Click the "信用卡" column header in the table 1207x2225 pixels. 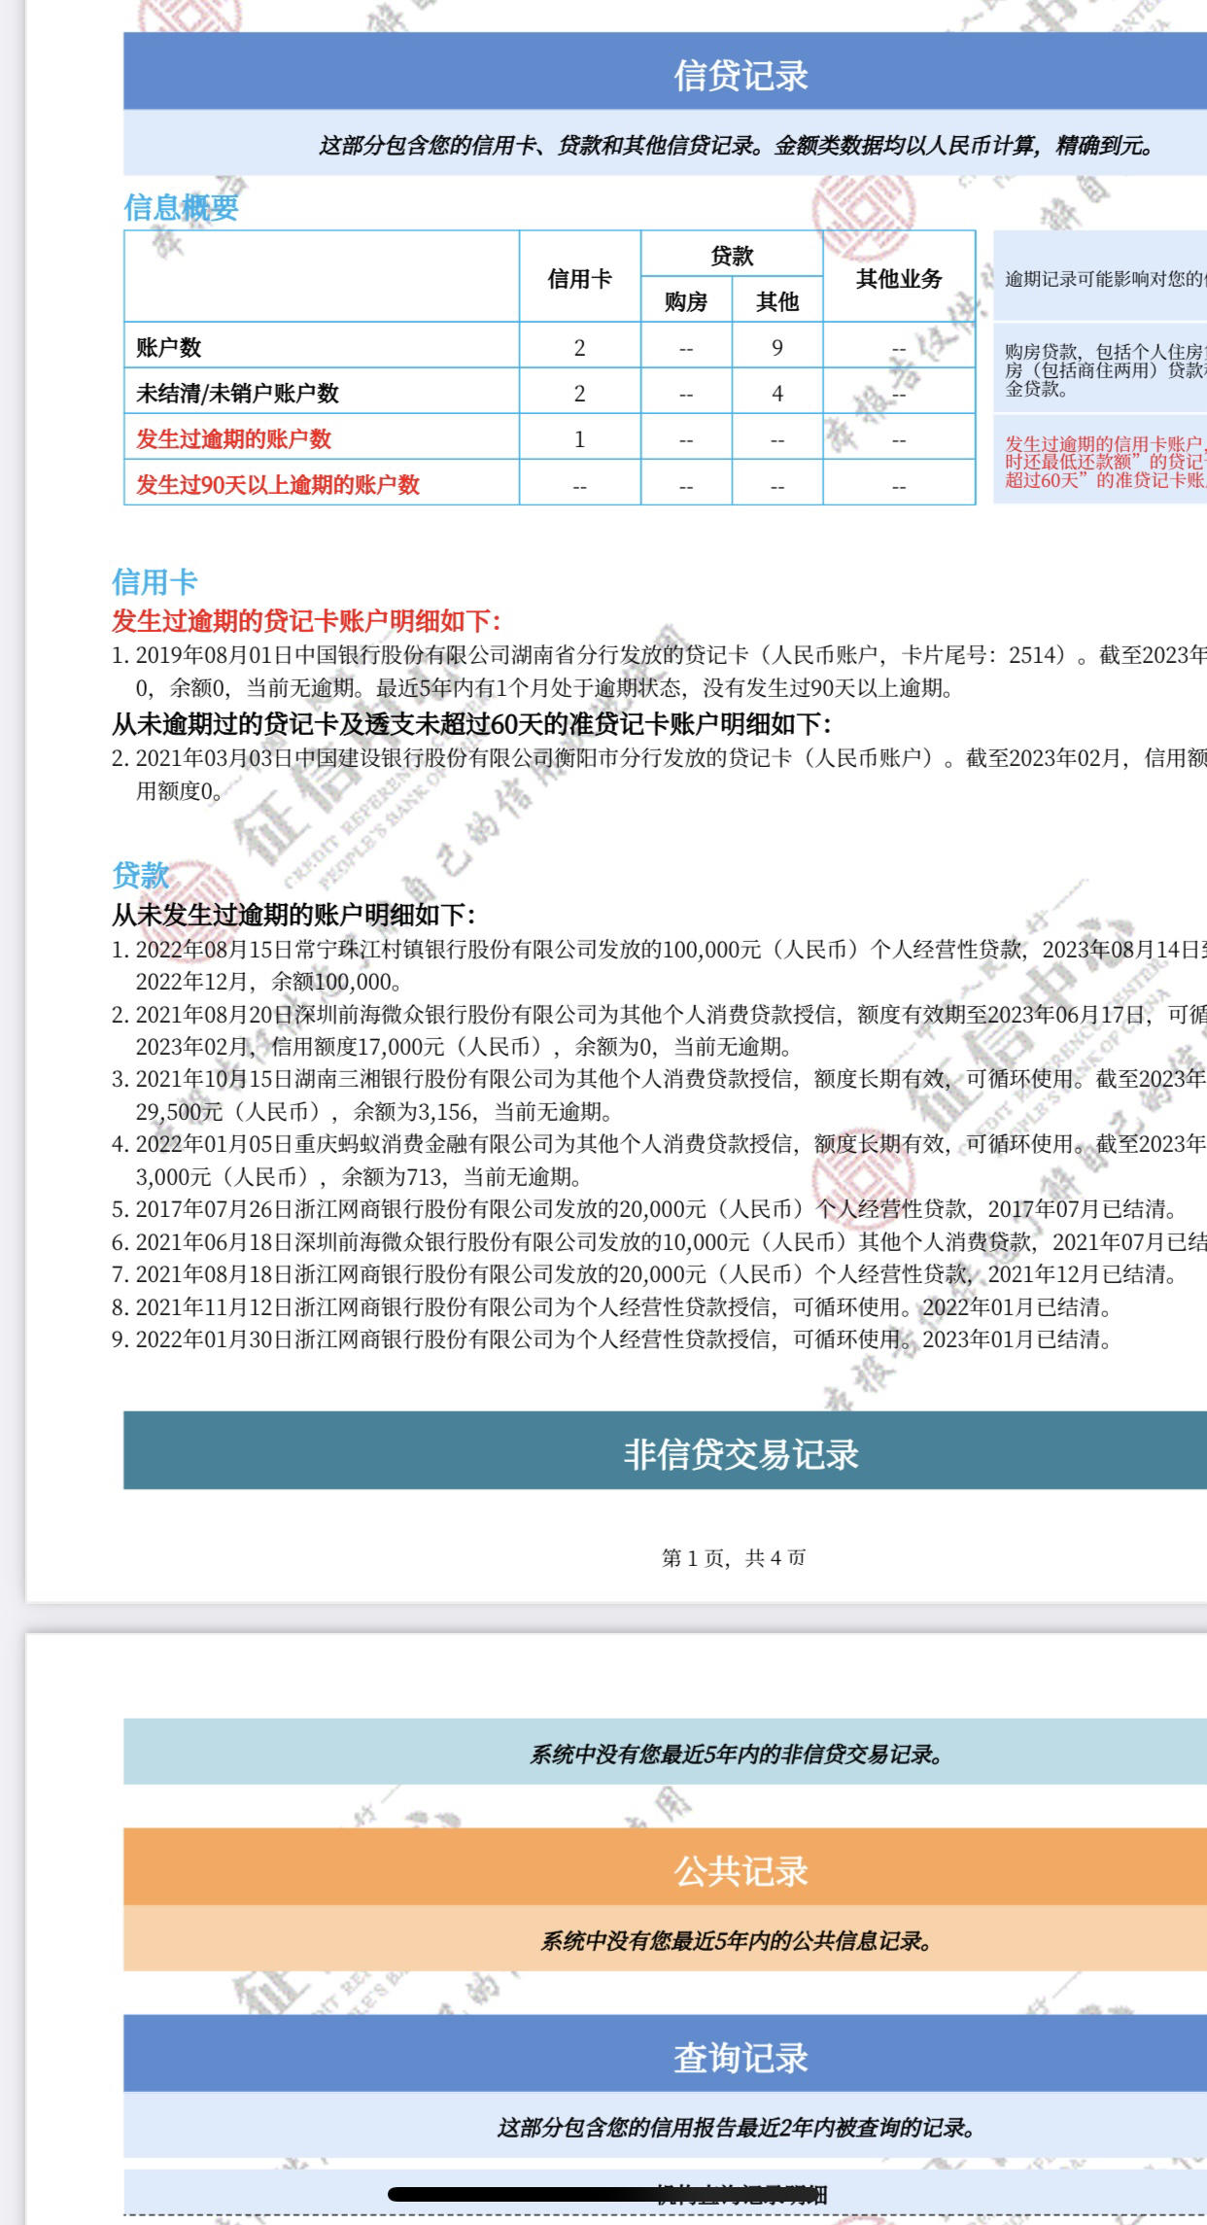pos(579,279)
